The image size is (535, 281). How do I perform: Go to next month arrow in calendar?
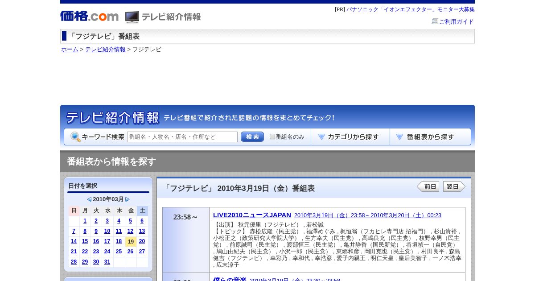[x=128, y=199]
